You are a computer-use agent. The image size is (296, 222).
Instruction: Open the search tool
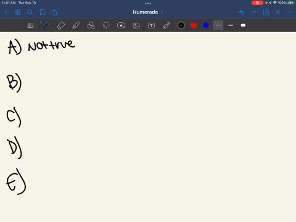(30, 12)
